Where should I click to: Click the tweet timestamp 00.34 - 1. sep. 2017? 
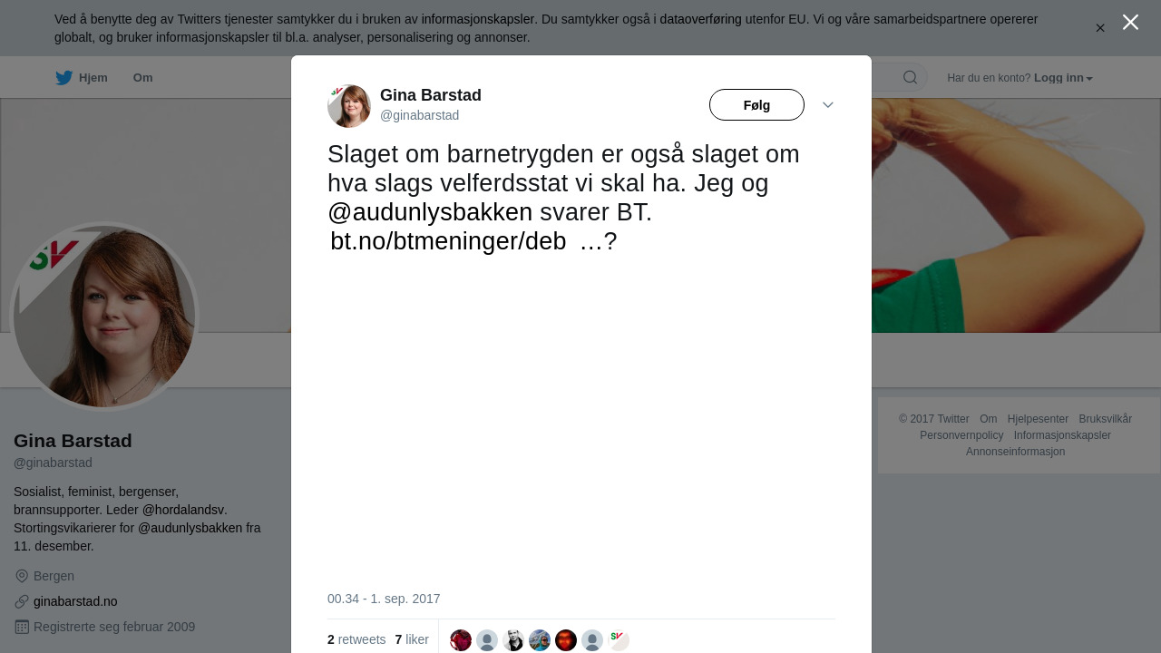[384, 599]
